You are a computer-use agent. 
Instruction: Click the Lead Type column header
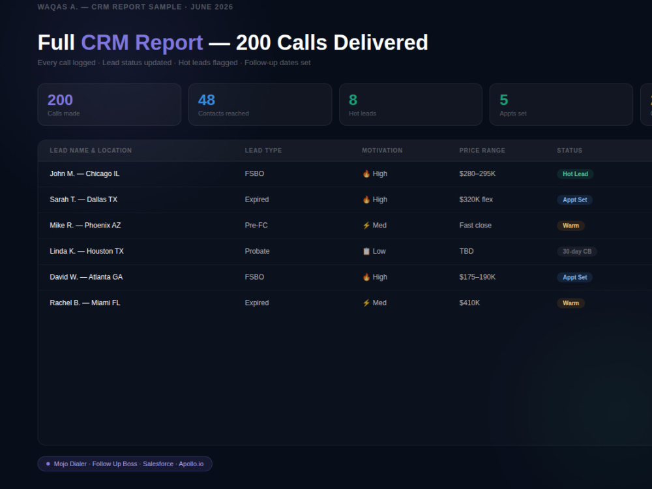tap(263, 151)
